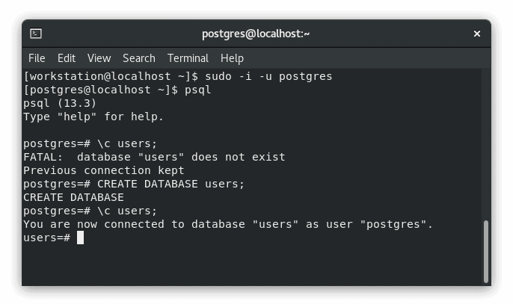Close the terminal window

click(476, 34)
